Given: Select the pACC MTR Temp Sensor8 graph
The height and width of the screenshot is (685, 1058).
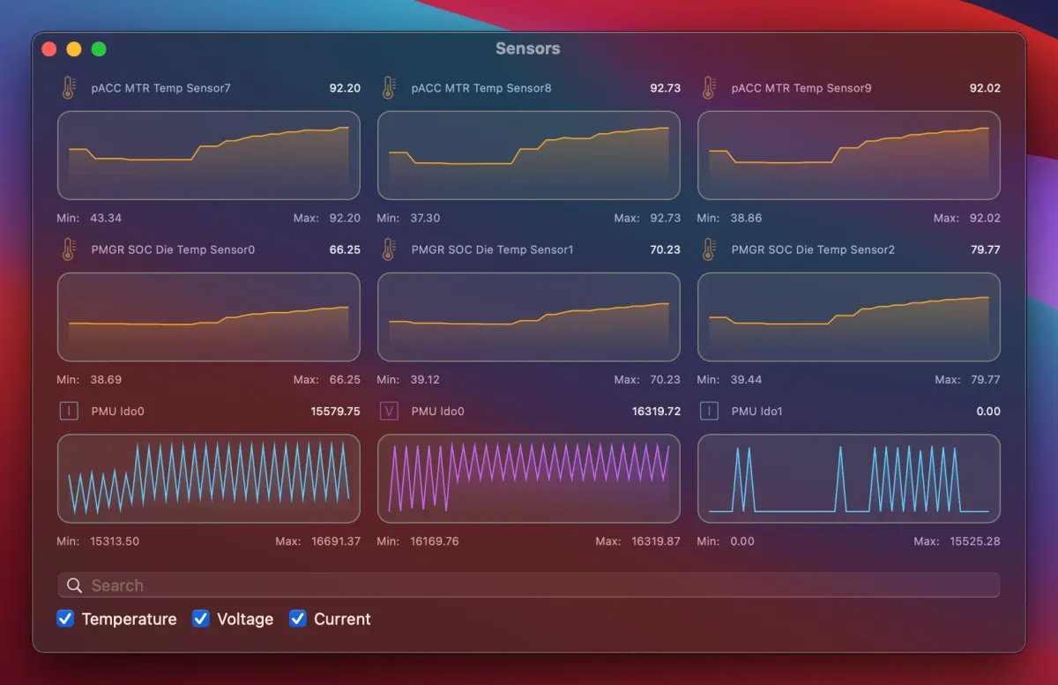Looking at the screenshot, I should (x=529, y=155).
